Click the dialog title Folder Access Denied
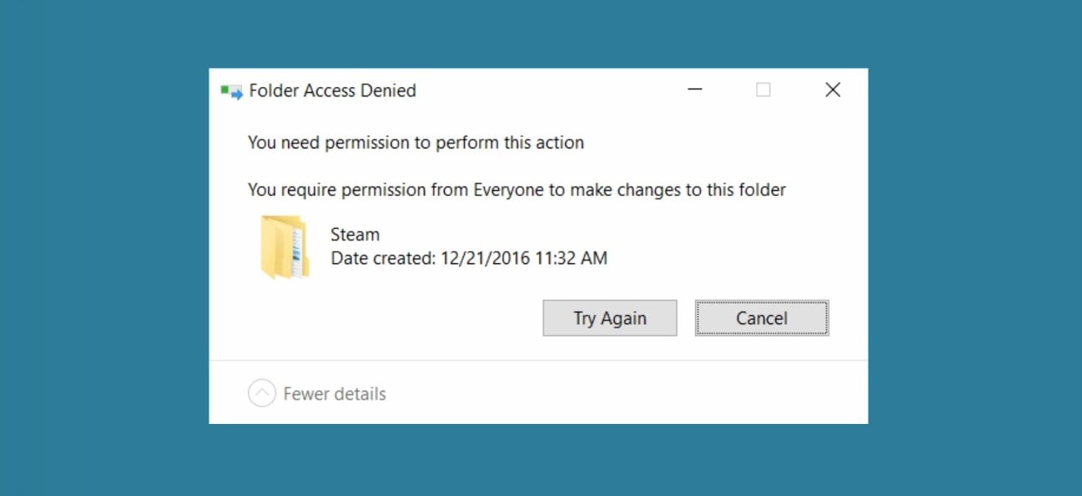Screen dimensions: 1082x496 (332, 90)
